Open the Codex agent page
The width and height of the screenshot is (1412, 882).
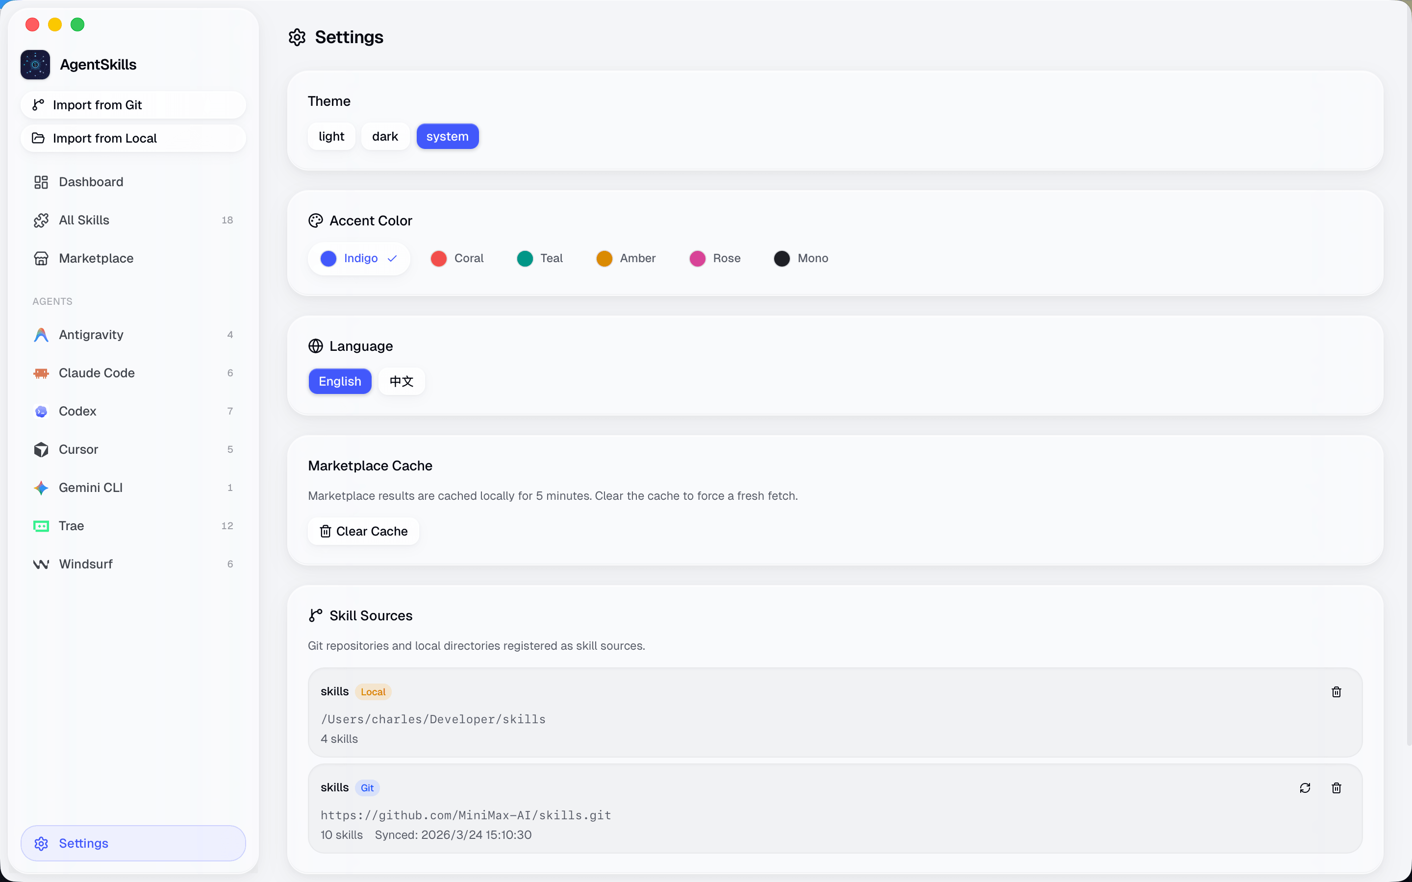[x=77, y=411]
